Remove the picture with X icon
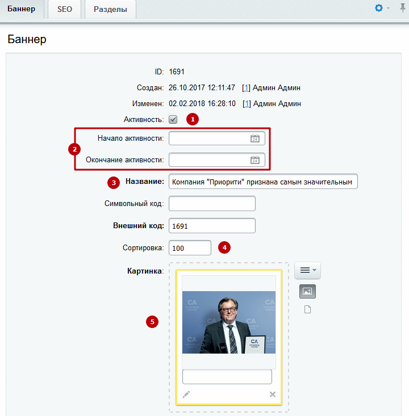Screen dimensions: 409x416 click(x=273, y=394)
